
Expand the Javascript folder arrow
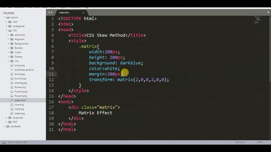(x=7, y=118)
